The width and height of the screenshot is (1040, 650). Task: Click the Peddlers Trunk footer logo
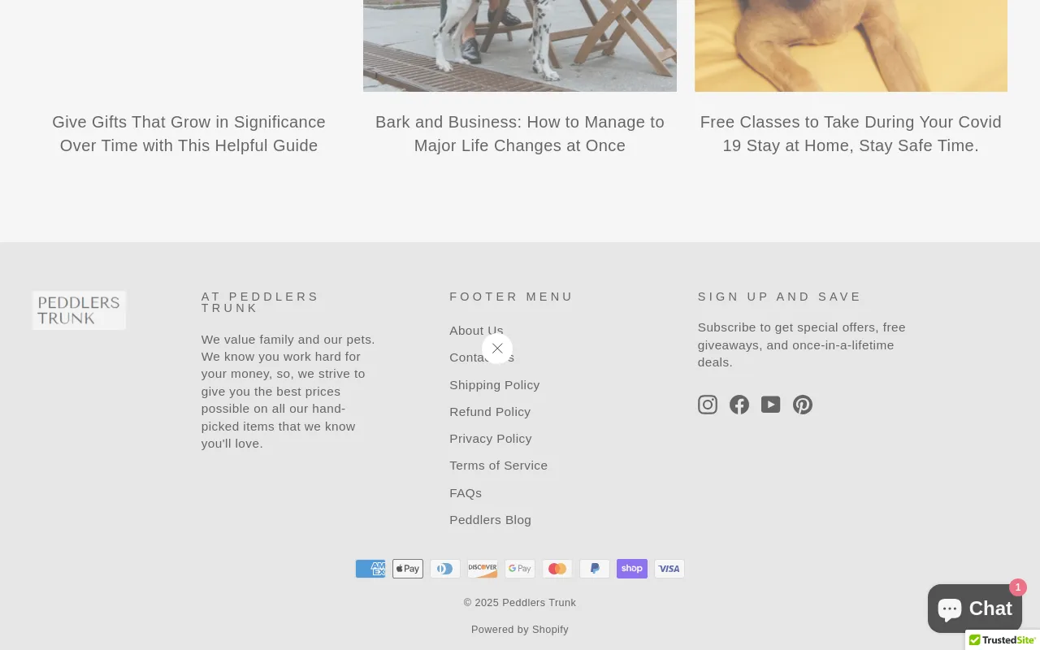[x=80, y=310]
